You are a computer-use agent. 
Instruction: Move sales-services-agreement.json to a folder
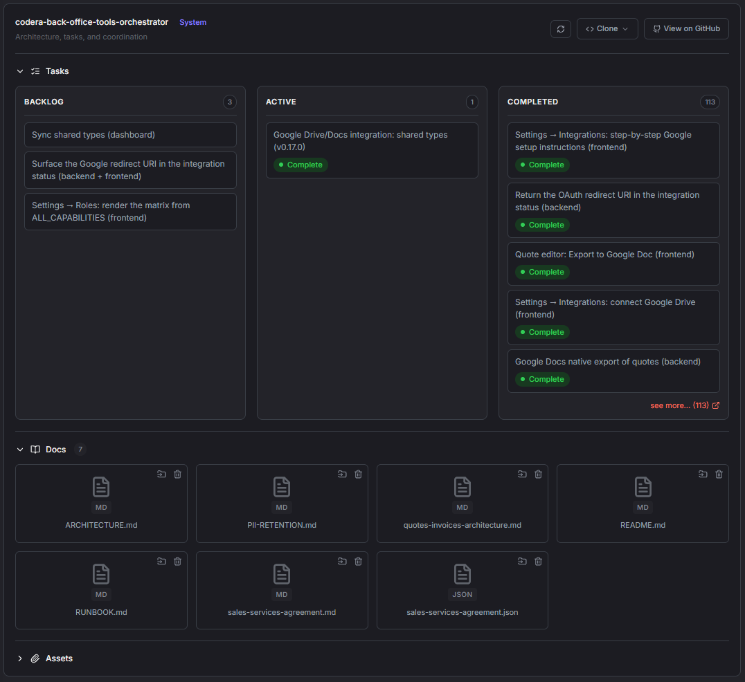click(522, 562)
